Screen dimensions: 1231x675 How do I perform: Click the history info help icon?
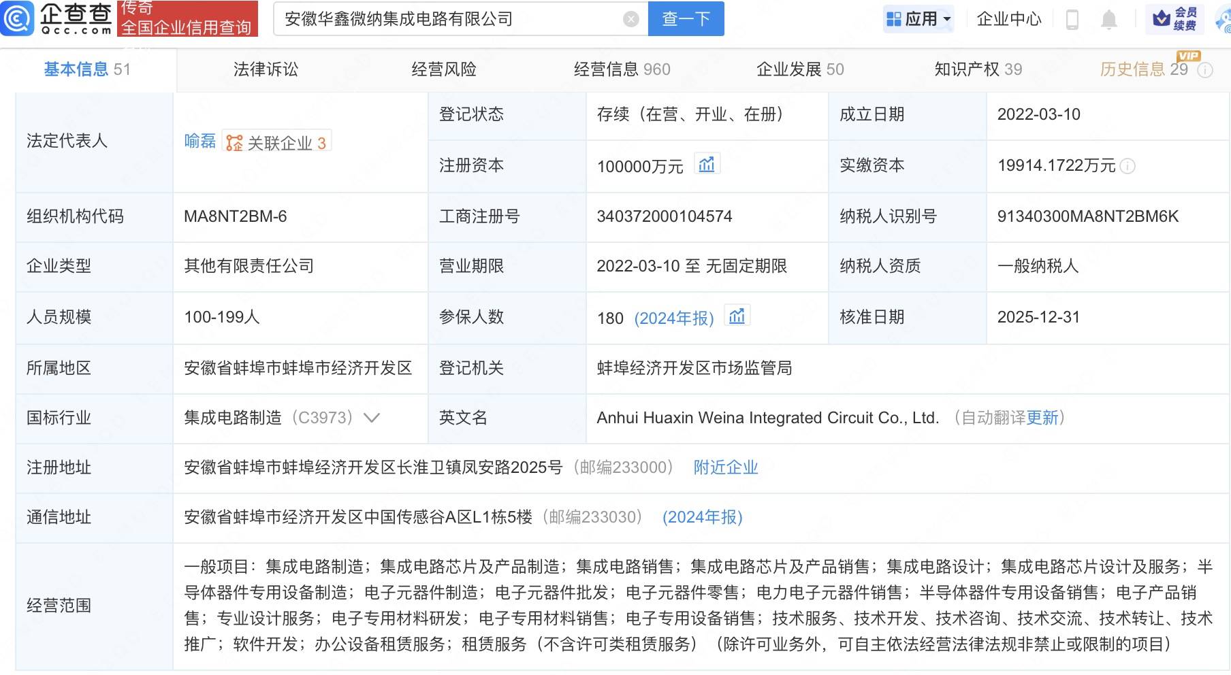(x=1205, y=70)
